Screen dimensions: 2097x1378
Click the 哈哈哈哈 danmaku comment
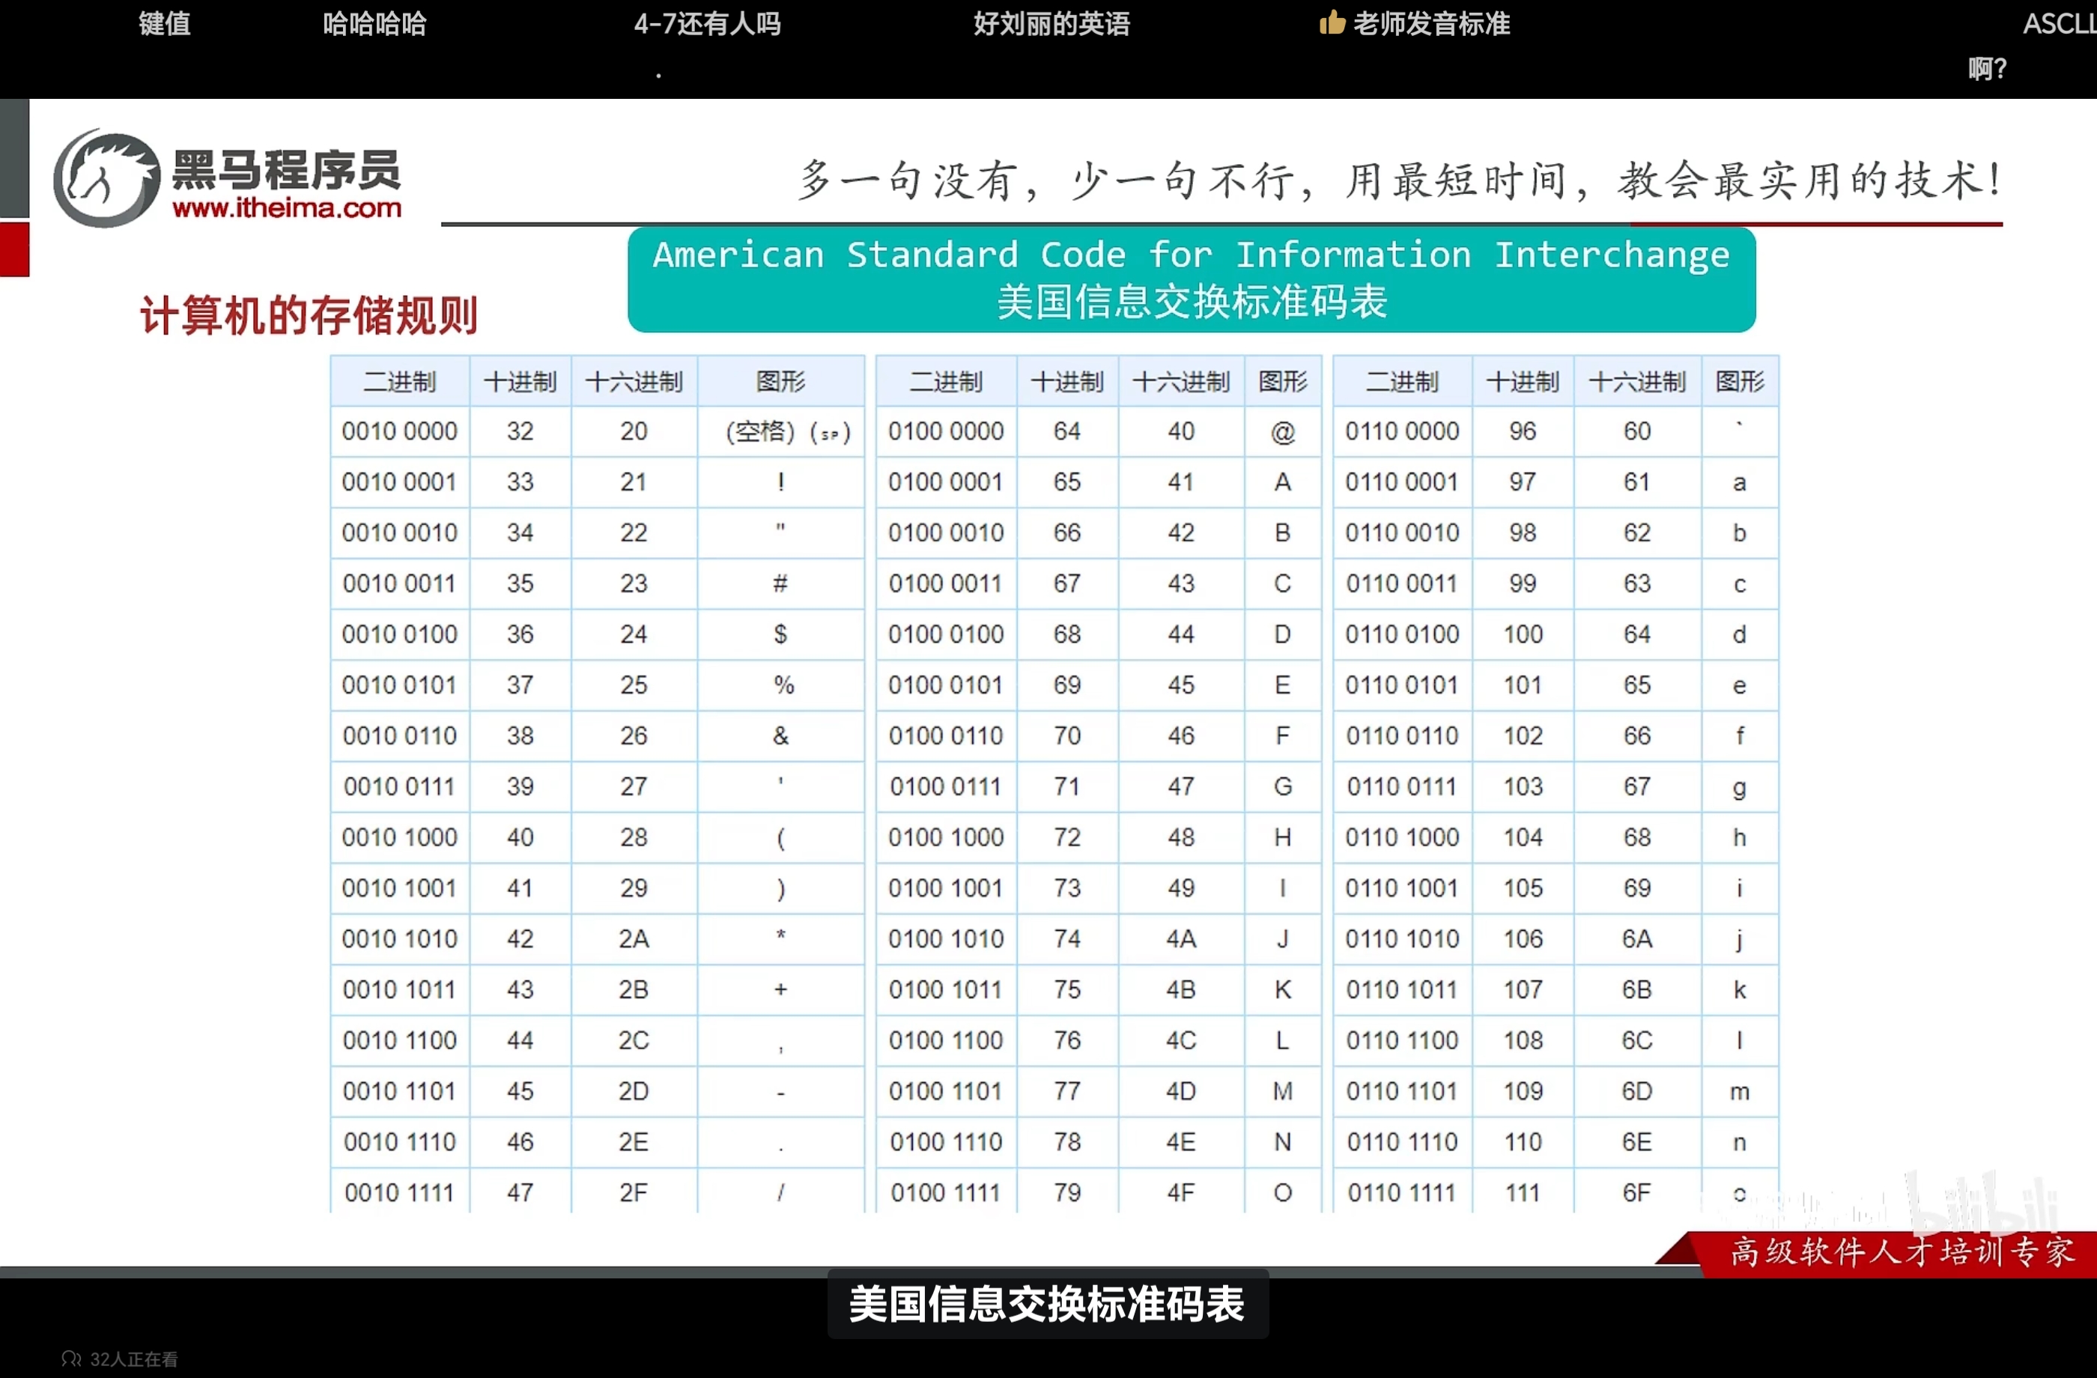pos(374,24)
